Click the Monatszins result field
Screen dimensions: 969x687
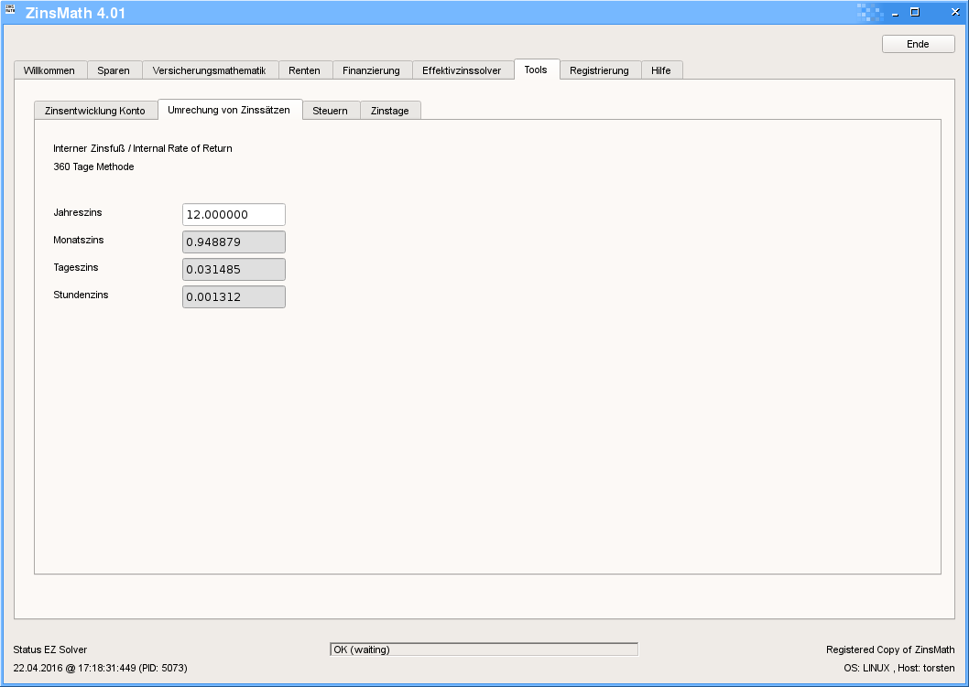[234, 242]
